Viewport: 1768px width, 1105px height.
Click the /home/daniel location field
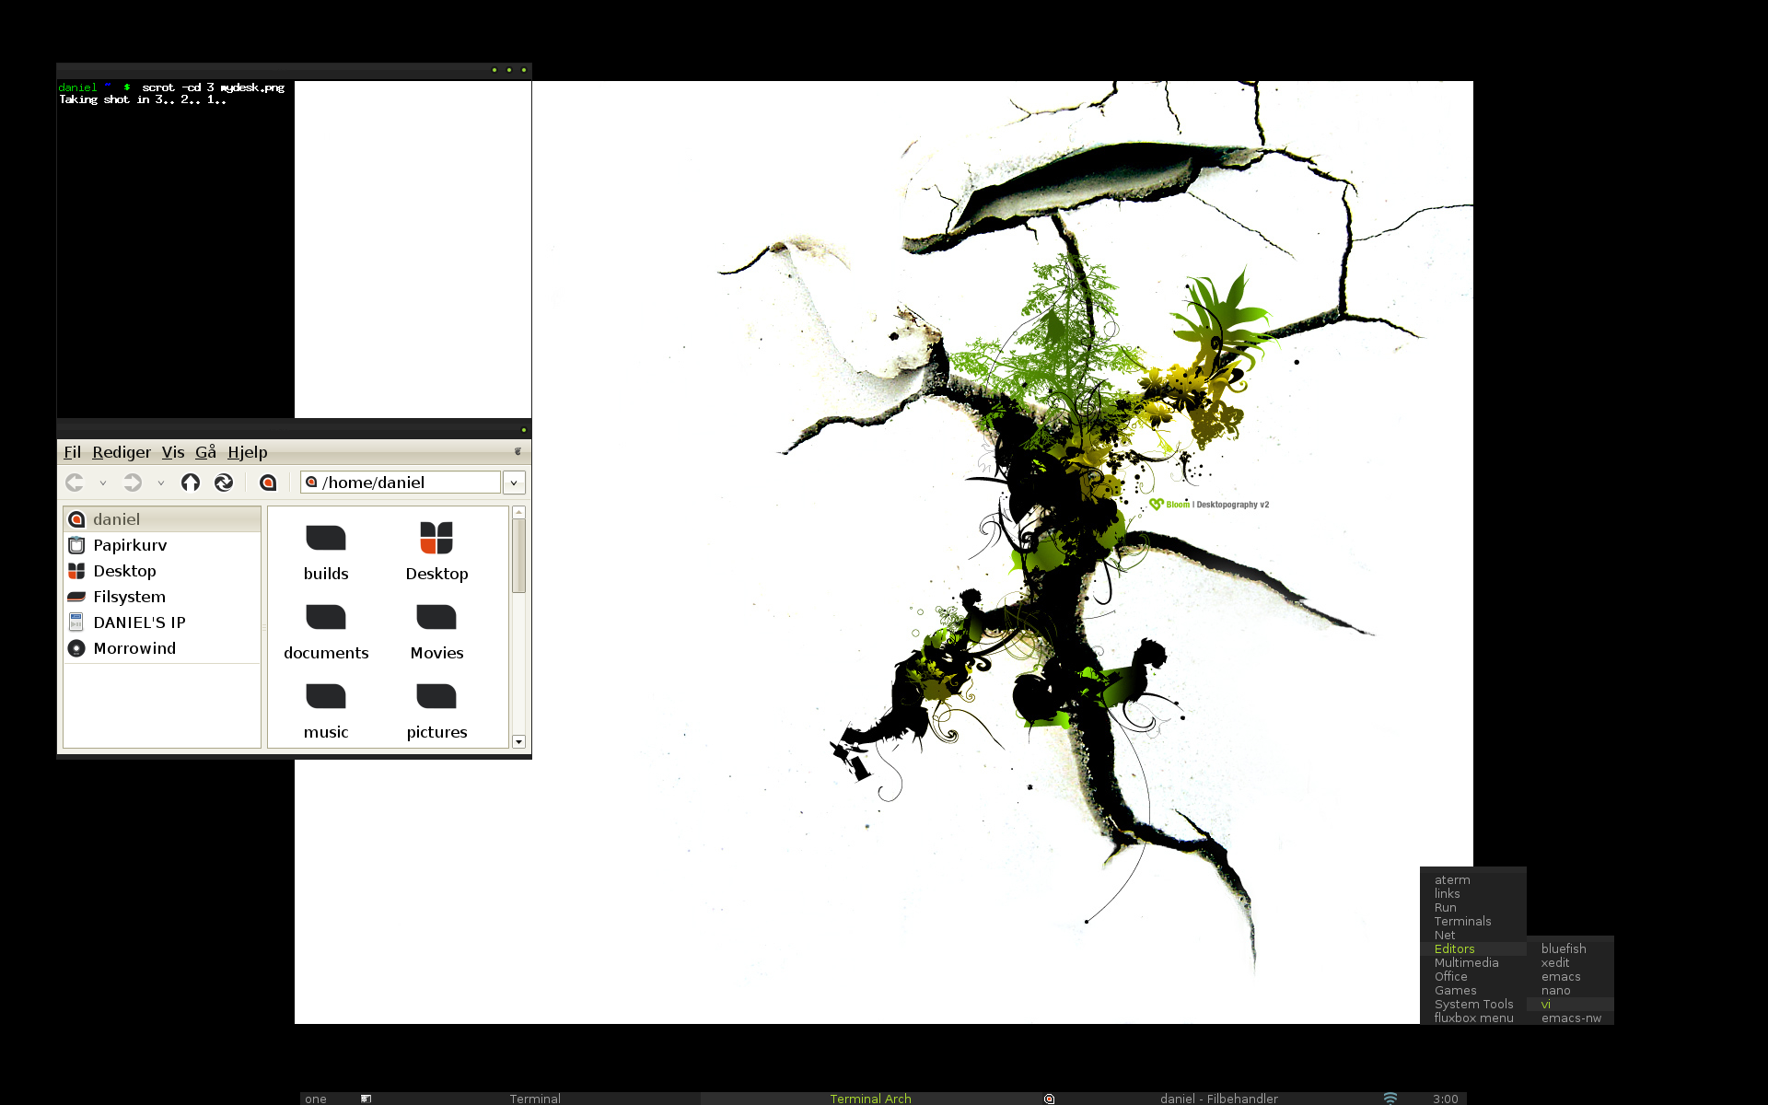tap(401, 483)
